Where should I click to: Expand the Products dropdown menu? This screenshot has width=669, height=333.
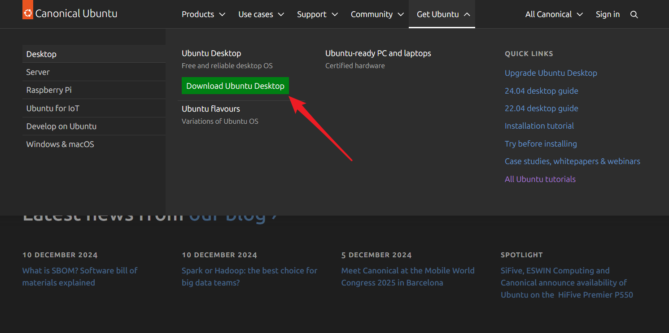pos(203,14)
